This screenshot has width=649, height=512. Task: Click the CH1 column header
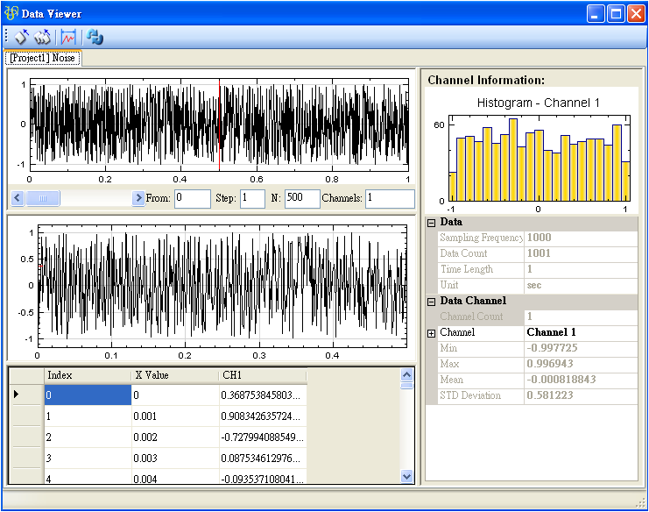262,375
